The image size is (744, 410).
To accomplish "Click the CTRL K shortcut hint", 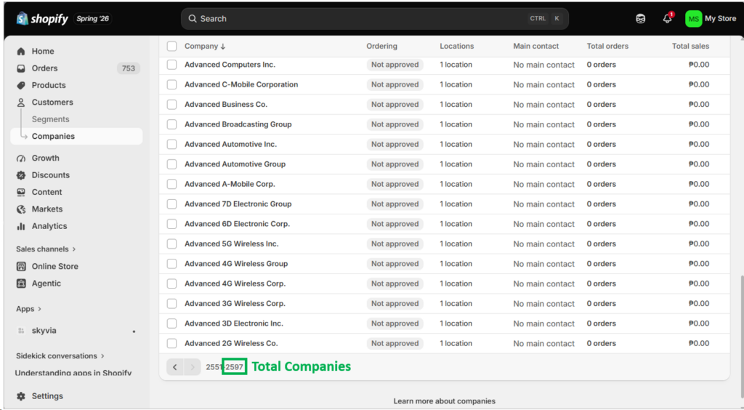I will click(545, 19).
